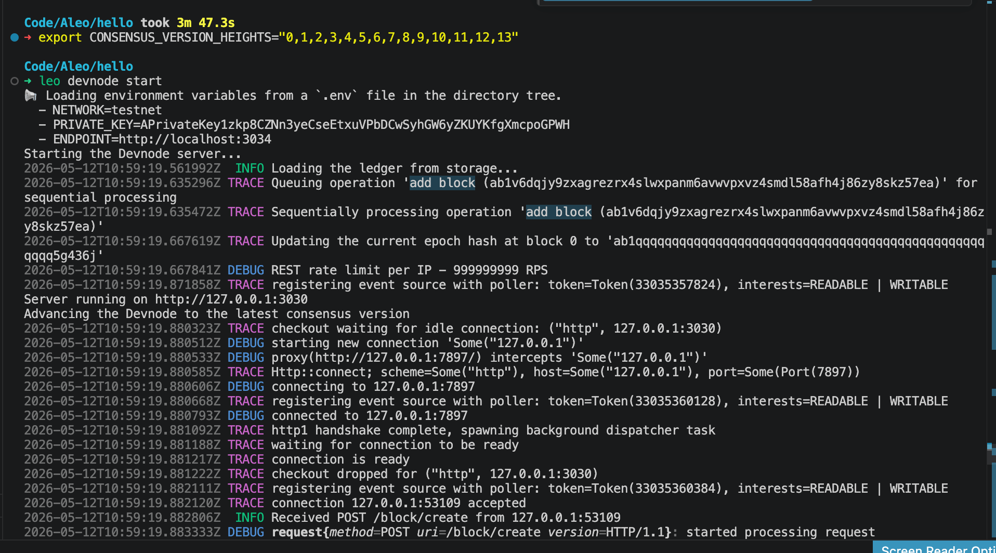Click 'checkout dropped for' trace line
The width and height of the screenshot is (996, 553).
pos(435,474)
